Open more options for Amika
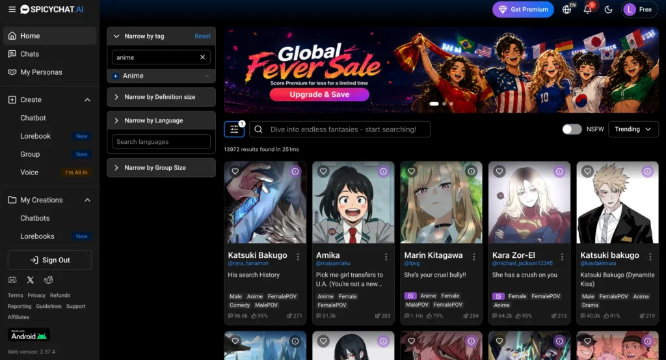This screenshot has height=360, width=666. (x=386, y=256)
